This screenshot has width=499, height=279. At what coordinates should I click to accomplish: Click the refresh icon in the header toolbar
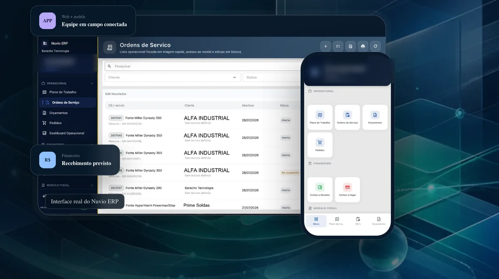375,46
